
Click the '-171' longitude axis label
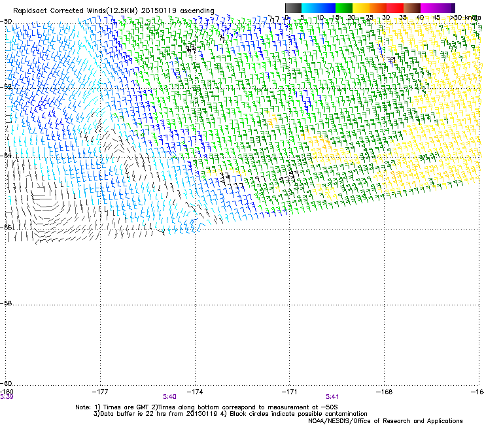pos(290,392)
